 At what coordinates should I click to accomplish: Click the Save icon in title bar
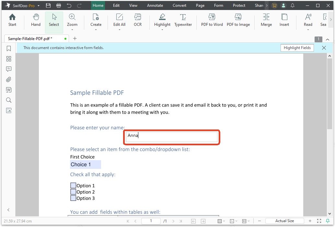(48, 5)
